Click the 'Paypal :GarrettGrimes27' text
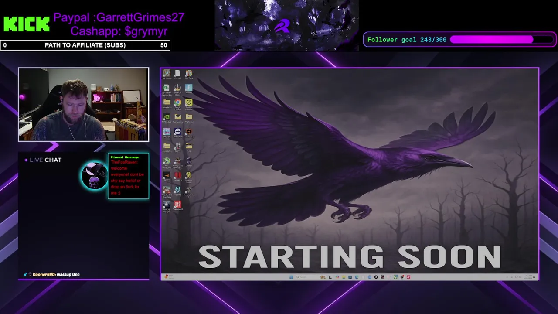This screenshot has height=314, width=558. pyautogui.click(x=119, y=17)
